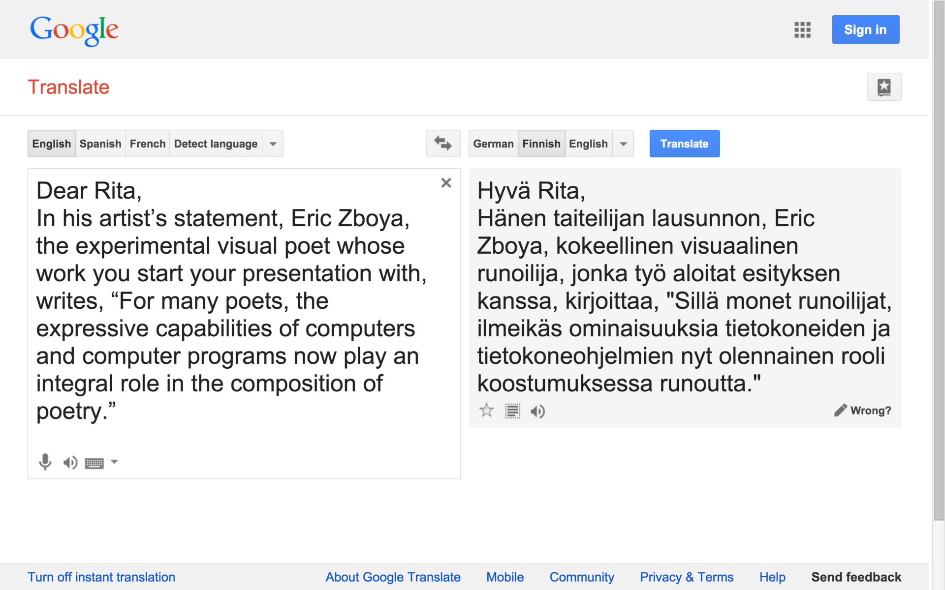Save translation with the star icon
The height and width of the screenshot is (590, 945).
[486, 411]
